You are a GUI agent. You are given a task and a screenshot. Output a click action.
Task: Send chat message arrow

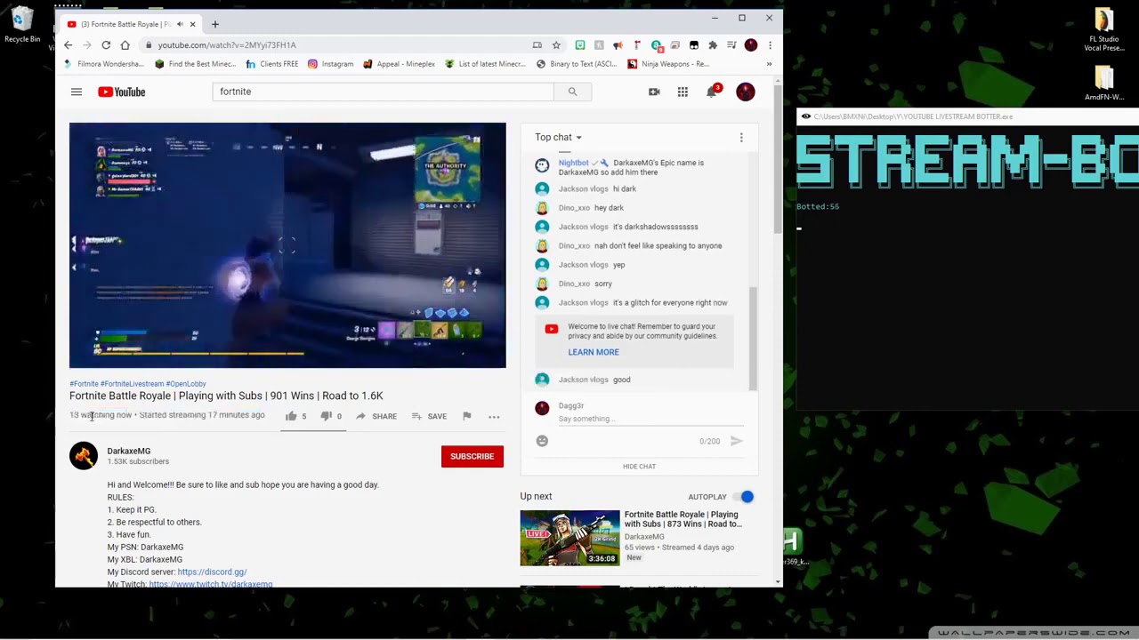pos(737,441)
